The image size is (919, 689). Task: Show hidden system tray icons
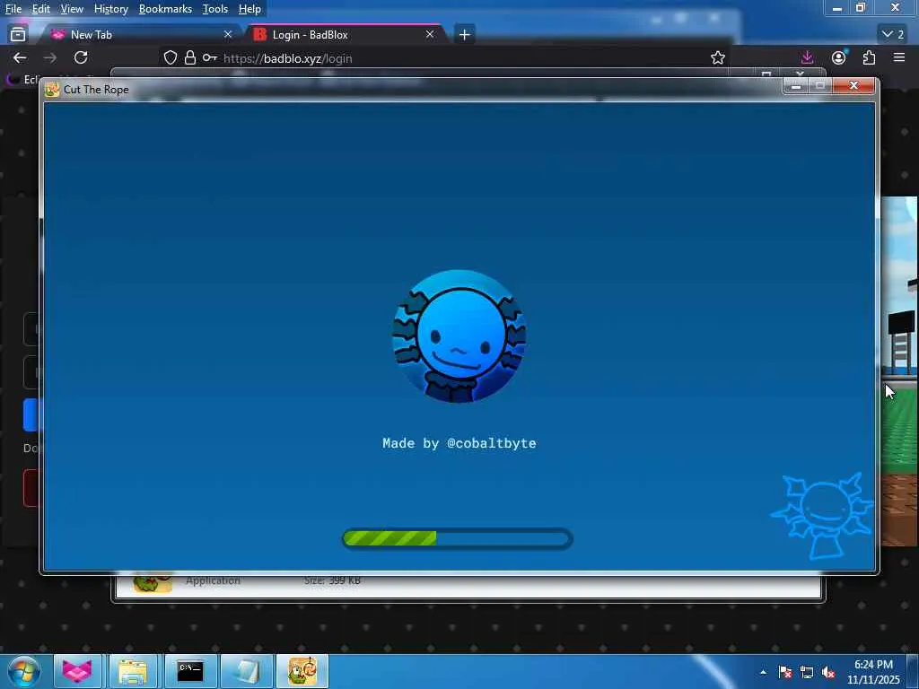763,672
